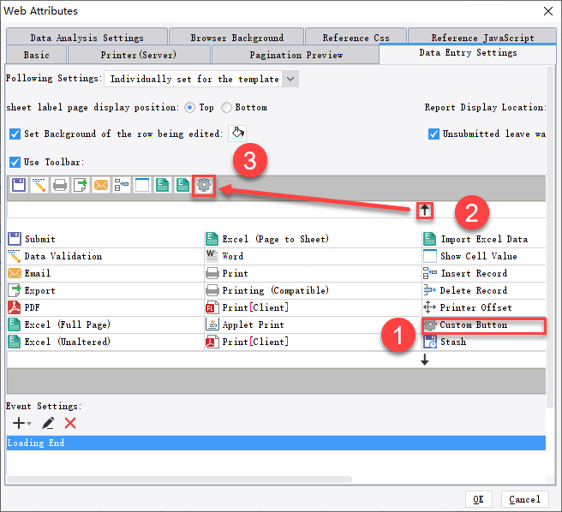Add an event with the plus button

(21, 424)
